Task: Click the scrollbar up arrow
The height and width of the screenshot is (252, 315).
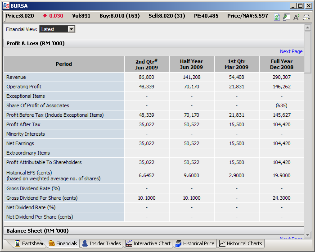Action: coord(307,27)
